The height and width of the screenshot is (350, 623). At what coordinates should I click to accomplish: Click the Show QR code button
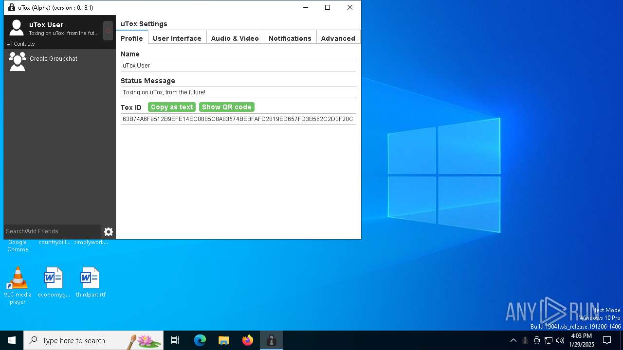pos(227,107)
